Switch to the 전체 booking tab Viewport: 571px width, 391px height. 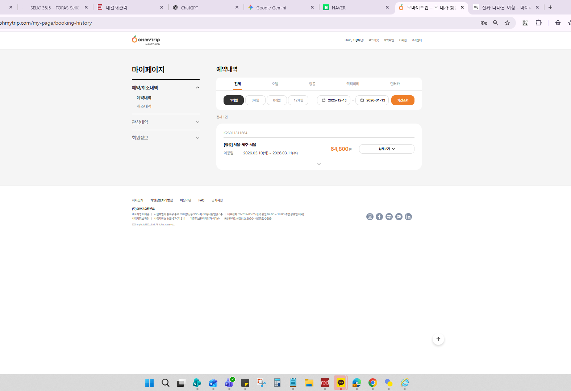coord(238,84)
